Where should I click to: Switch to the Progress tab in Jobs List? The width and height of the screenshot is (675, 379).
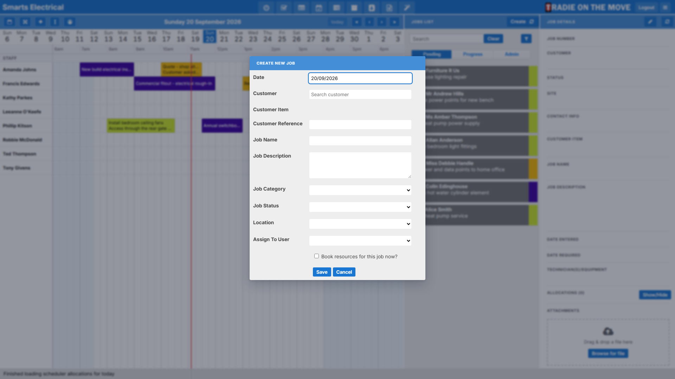point(472,54)
